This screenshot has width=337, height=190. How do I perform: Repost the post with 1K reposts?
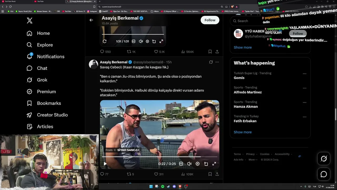(131, 52)
